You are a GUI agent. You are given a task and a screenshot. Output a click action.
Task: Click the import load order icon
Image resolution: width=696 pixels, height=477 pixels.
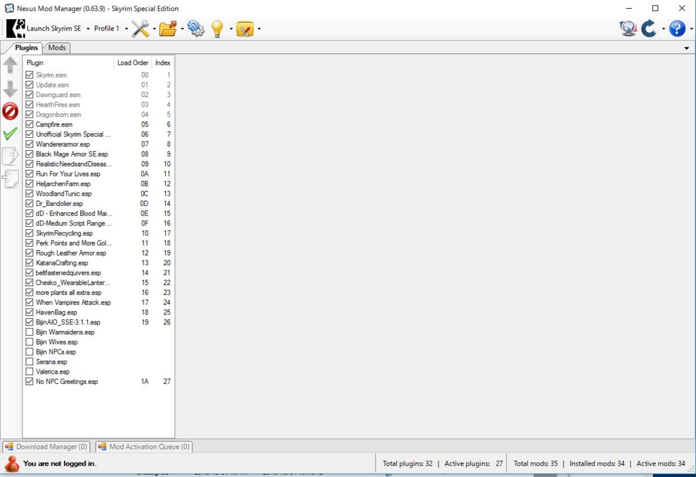[x=10, y=179]
